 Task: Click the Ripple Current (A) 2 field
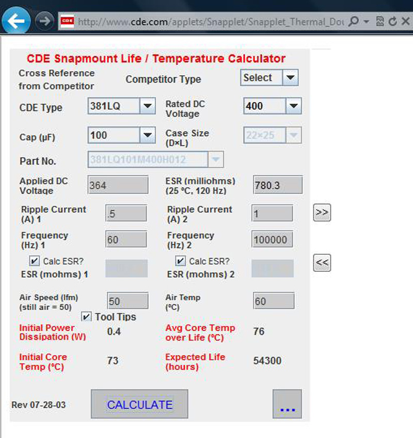click(273, 214)
